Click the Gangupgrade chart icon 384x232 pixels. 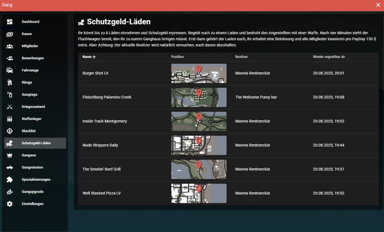[10, 192]
